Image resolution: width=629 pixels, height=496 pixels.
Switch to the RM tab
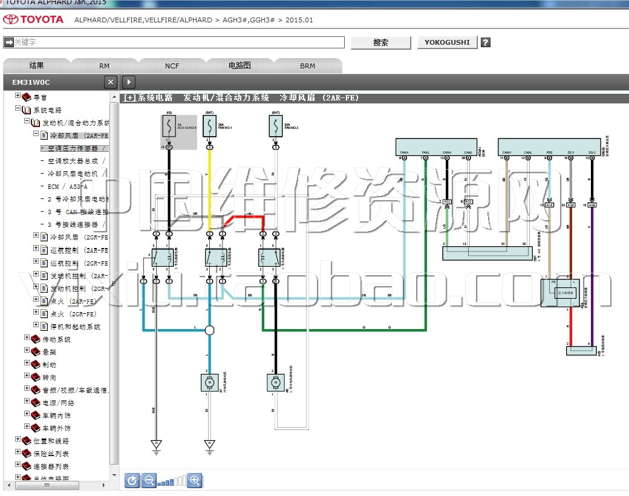click(104, 66)
